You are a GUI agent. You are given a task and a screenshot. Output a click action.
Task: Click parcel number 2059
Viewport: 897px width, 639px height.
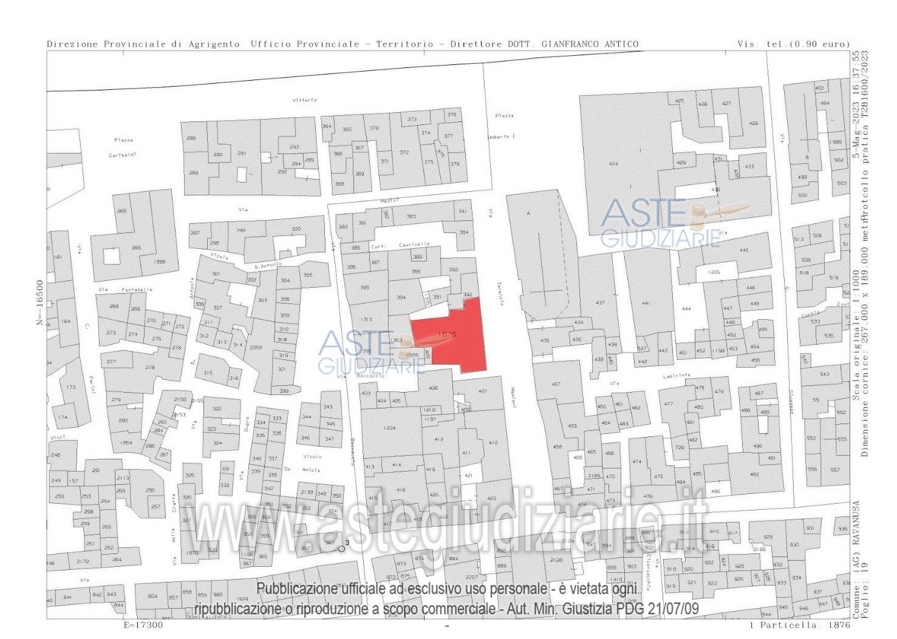point(256,347)
